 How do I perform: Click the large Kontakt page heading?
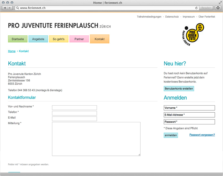coord(17,64)
